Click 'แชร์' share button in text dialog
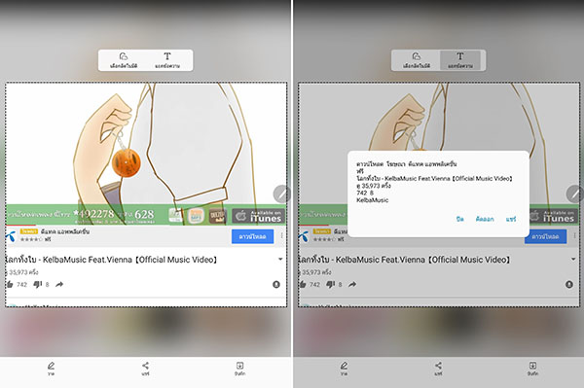 click(x=511, y=219)
